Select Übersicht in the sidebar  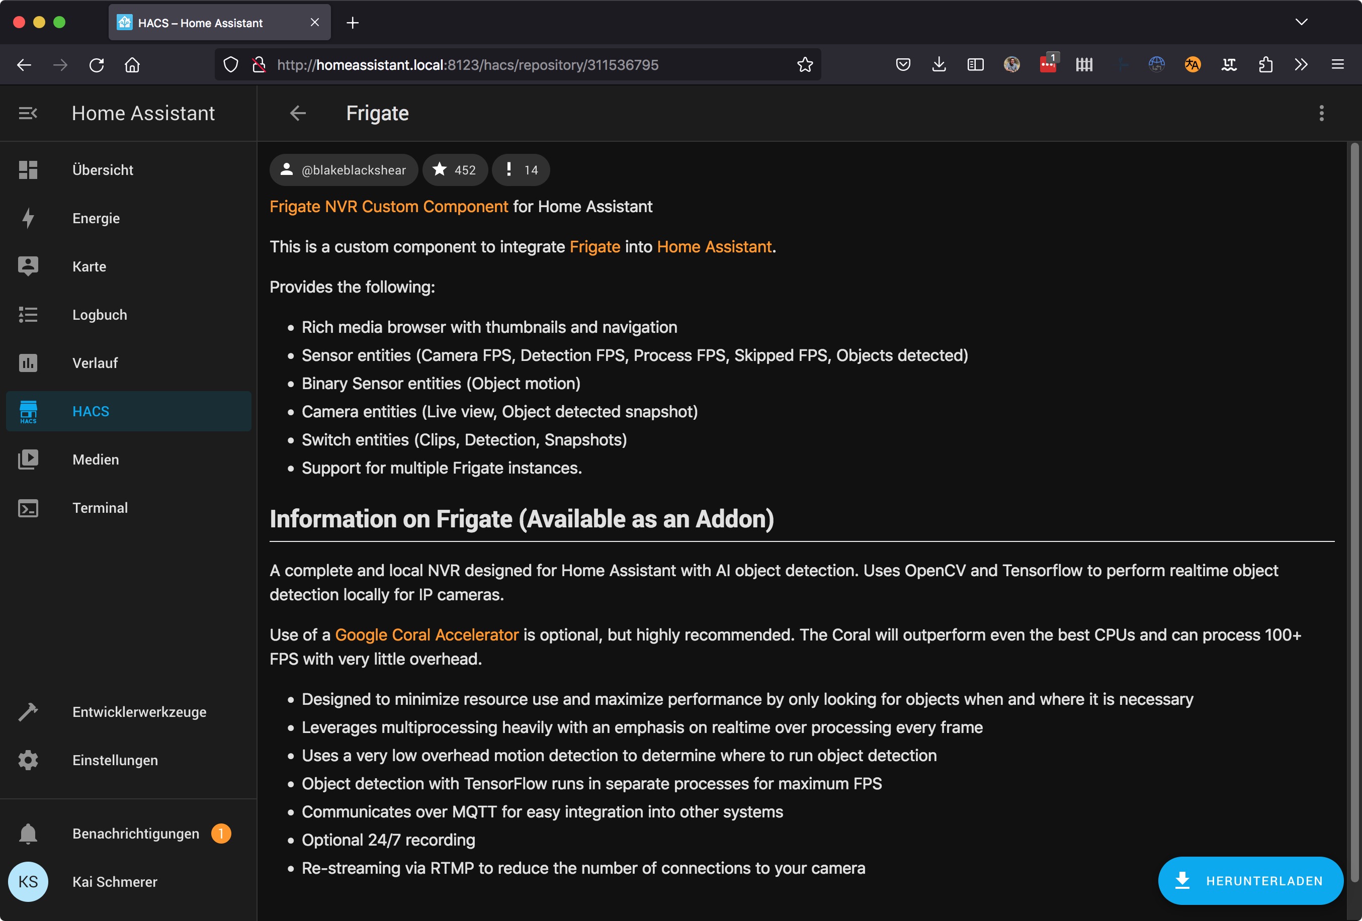point(103,170)
